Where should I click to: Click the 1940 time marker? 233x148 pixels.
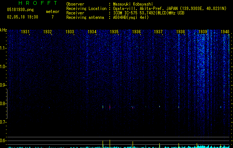[x=225, y=31]
